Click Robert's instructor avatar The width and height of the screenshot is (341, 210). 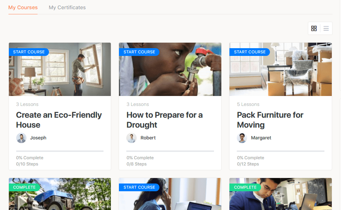pyautogui.click(x=131, y=138)
